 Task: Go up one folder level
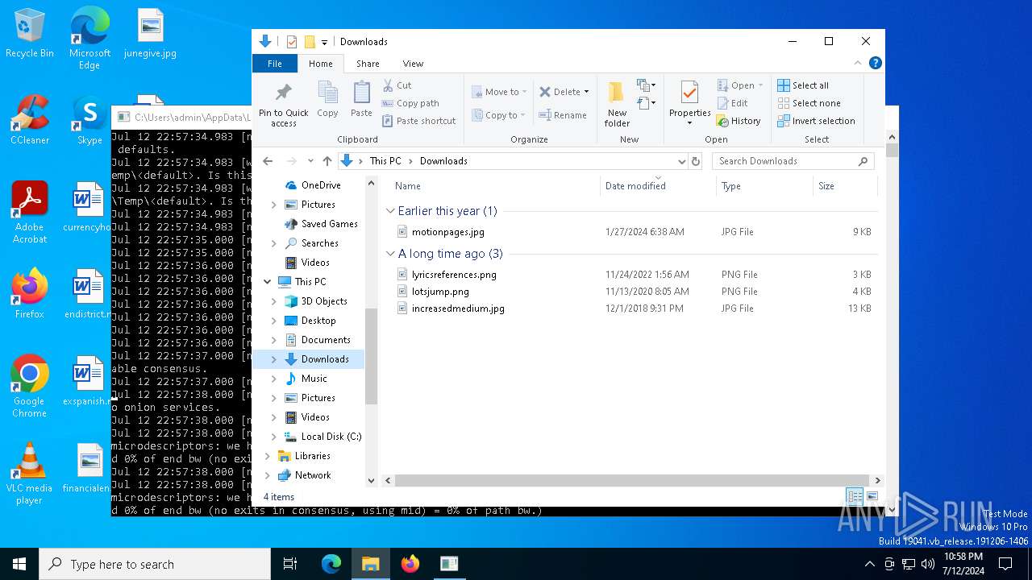pyautogui.click(x=327, y=161)
